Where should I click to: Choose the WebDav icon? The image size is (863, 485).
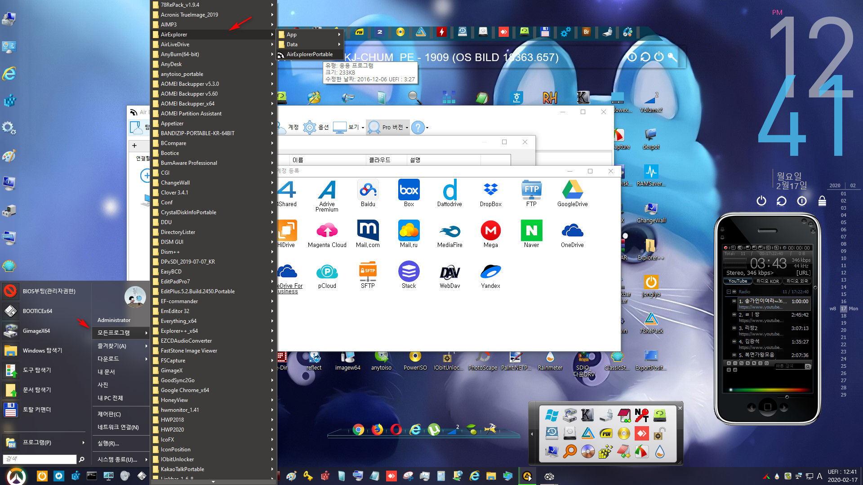[x=449, y=275]
